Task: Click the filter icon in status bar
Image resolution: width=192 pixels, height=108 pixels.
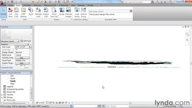Action: click(180, 106)
